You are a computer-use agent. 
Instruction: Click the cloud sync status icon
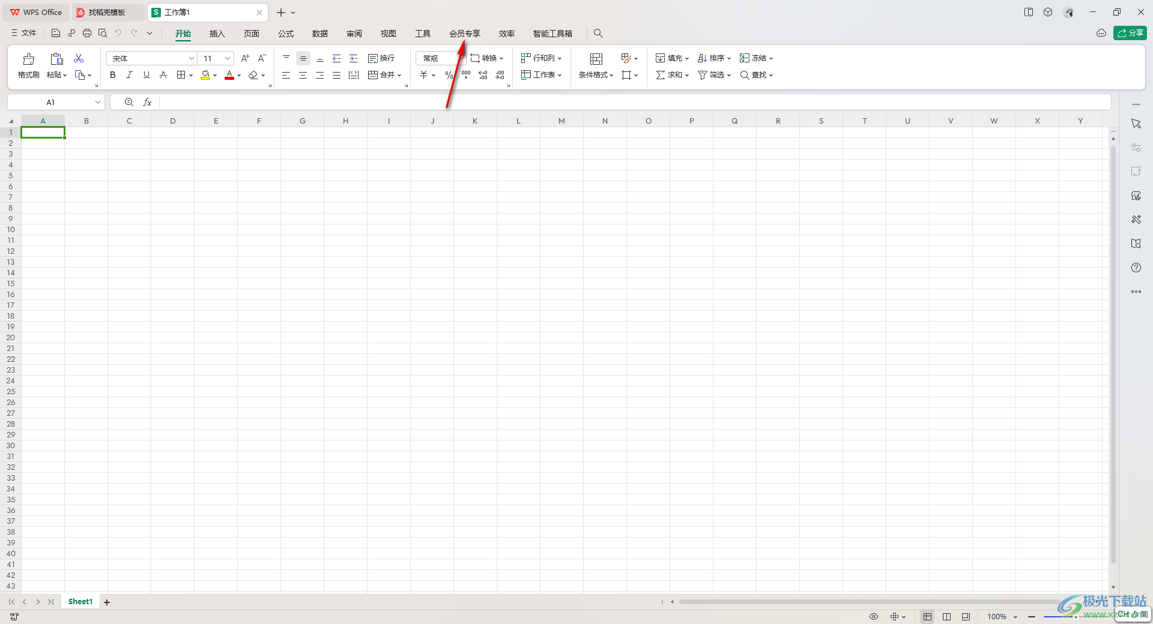[x=1101, y=33]
